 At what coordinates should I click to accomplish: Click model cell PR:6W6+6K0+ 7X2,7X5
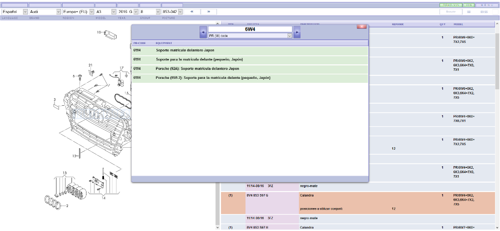464,40
